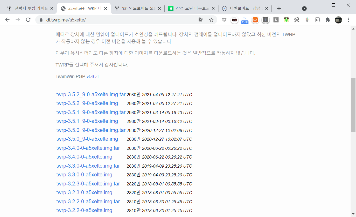Open the Dropbox extension icon
Screen dimensions: 356x217
(x=224, y=20)
